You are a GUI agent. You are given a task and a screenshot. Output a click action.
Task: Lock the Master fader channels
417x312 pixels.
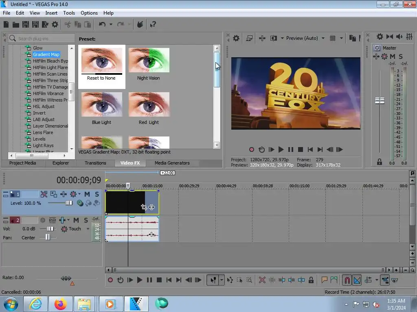tap(380, 162)
